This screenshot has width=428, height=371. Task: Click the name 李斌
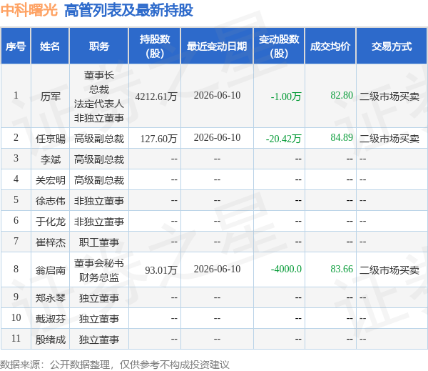coord(51,159)
